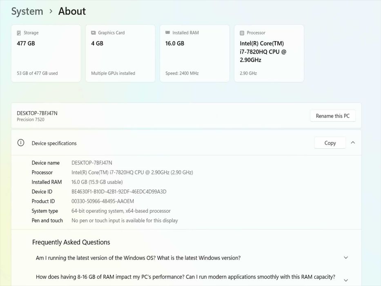This screenshot has width=381, height=286.
Task: Click the Product ID value 00330-50966-48495-AAOEM
Action: tap(102, 201)
